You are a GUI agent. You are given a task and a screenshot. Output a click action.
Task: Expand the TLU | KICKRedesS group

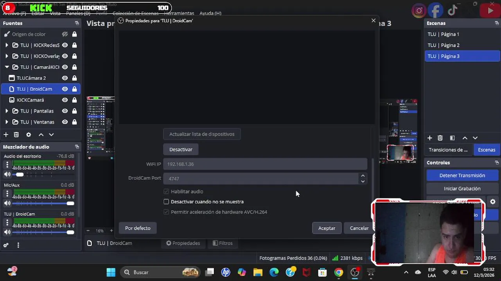point(7,45)
